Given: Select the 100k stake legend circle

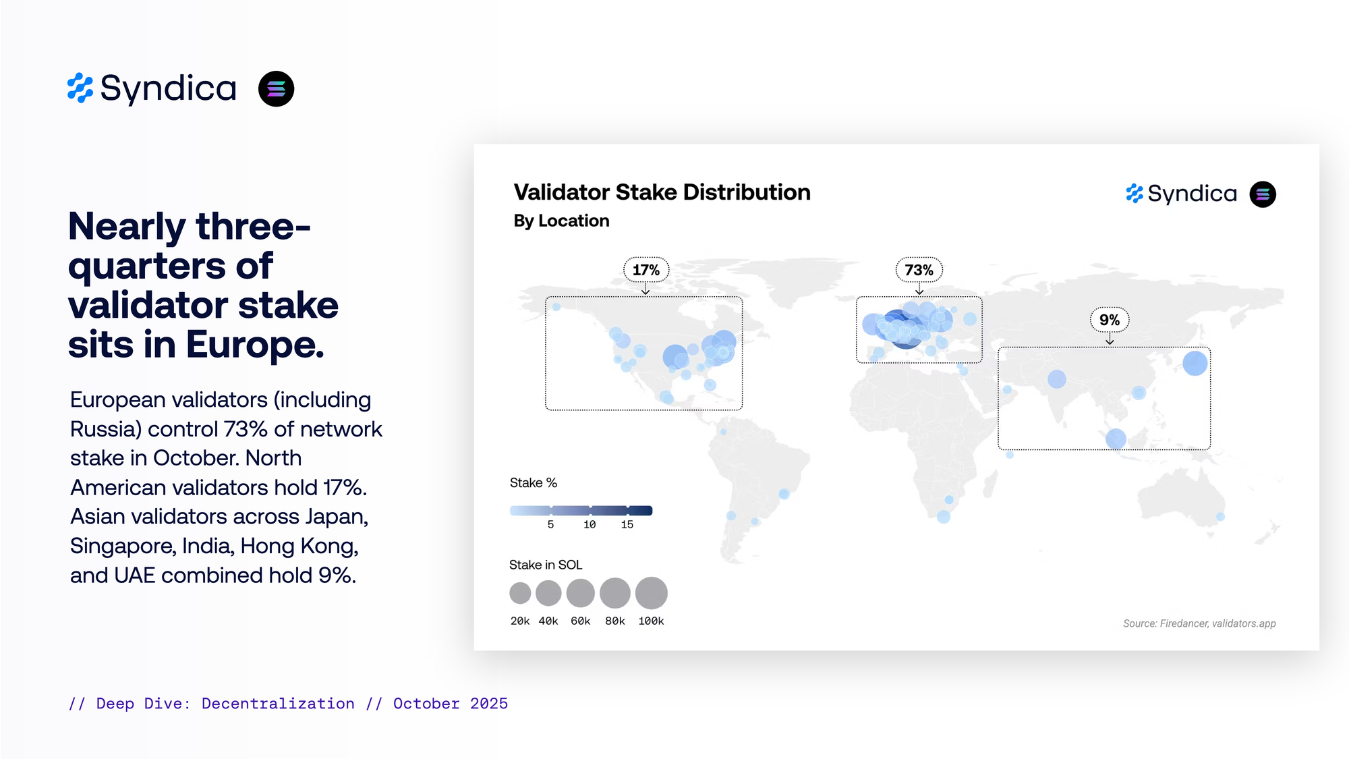Looking at the screenshot, I should click(651, 593).
